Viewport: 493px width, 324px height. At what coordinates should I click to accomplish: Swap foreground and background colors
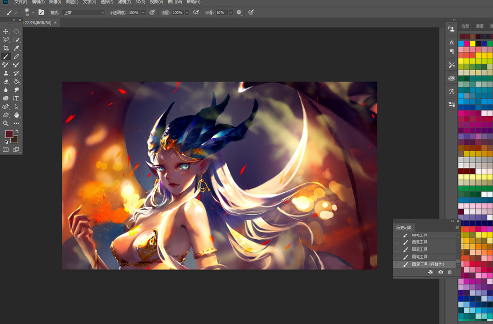point(17,131)
